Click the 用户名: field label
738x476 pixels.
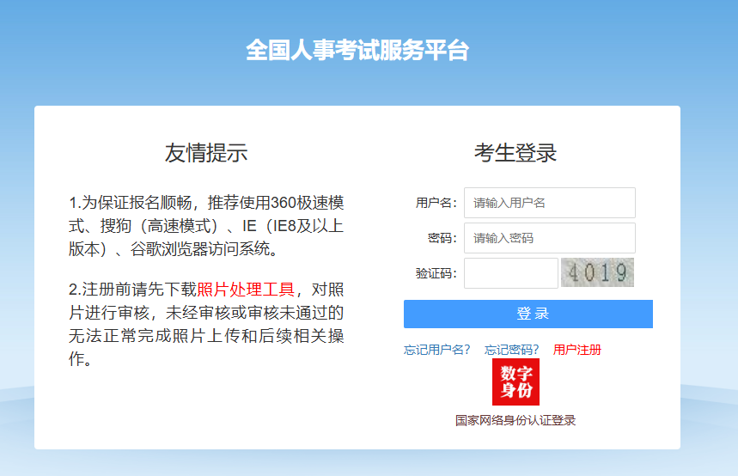coord(436,203)
